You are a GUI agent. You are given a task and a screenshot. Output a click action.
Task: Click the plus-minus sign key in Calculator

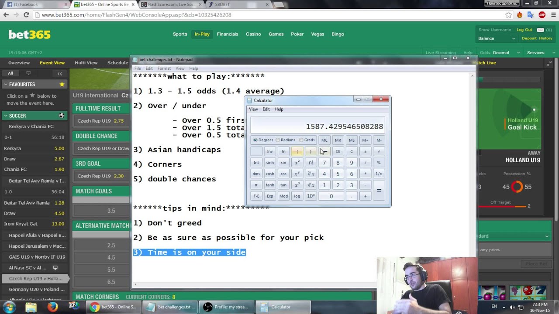tap(365, 151)
